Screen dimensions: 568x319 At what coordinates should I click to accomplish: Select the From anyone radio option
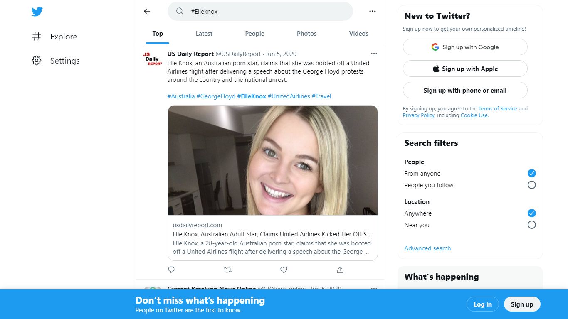click(x=532, y=173)
